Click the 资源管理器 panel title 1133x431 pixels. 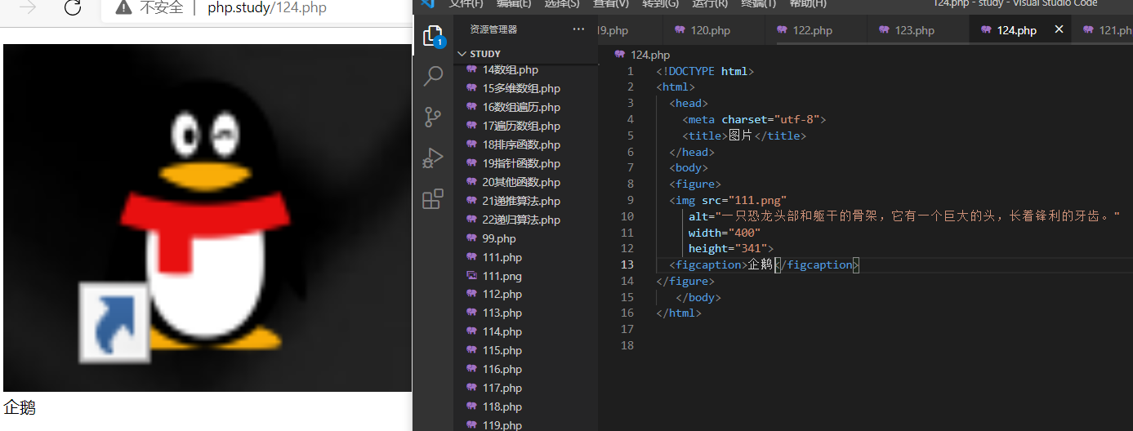[x=493, y=29]
